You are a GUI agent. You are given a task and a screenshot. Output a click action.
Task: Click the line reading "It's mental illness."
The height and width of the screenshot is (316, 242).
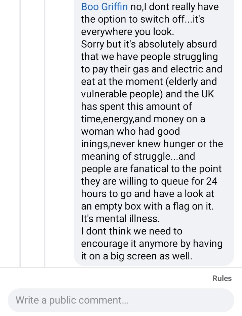(x=120, y=219)
